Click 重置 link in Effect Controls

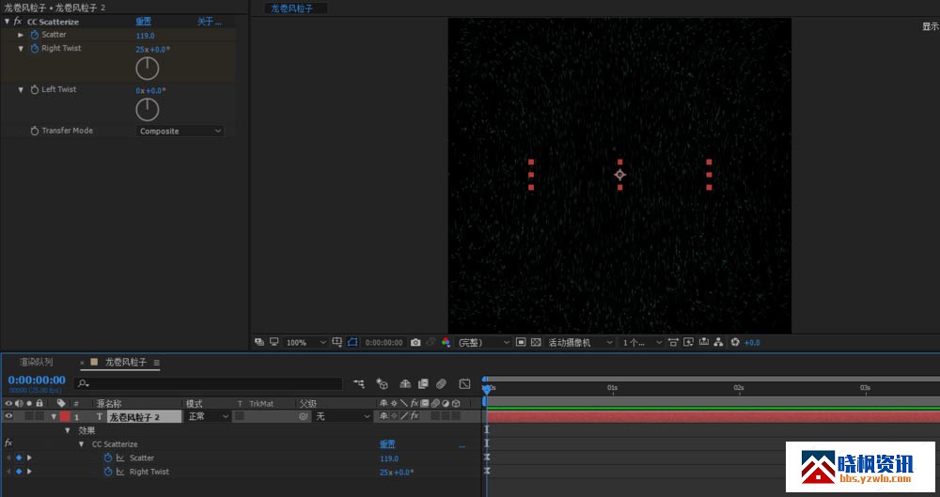143,22
